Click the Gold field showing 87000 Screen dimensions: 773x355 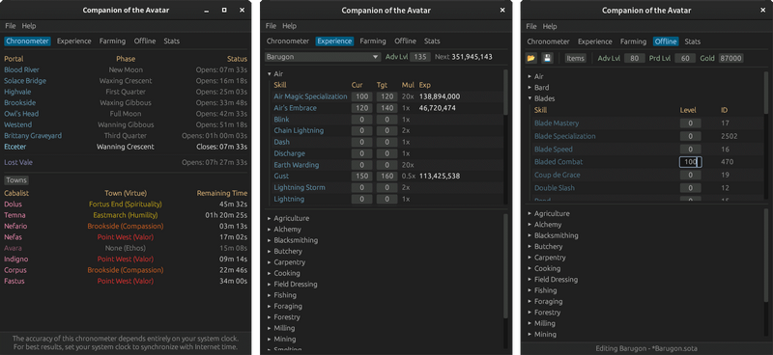730,58
